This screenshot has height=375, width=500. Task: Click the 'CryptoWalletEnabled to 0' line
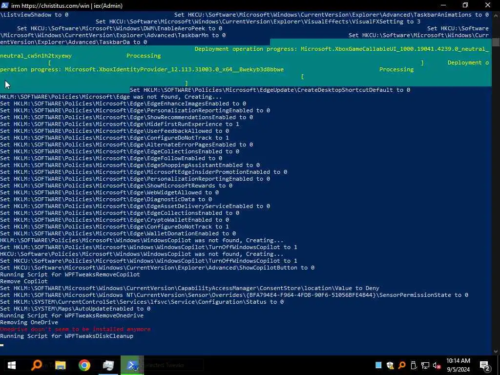pos(114,220)
